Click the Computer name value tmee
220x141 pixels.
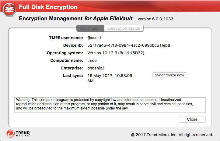coord(92,60)
